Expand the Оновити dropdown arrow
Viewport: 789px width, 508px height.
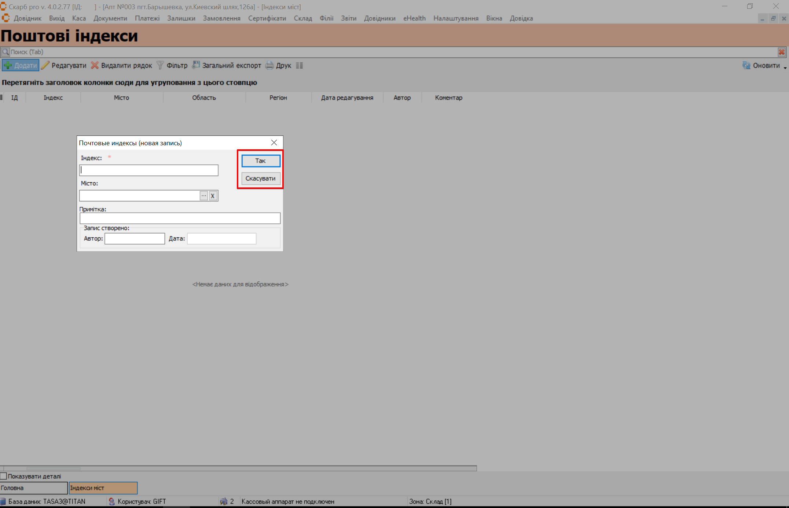tap(785, 67)
